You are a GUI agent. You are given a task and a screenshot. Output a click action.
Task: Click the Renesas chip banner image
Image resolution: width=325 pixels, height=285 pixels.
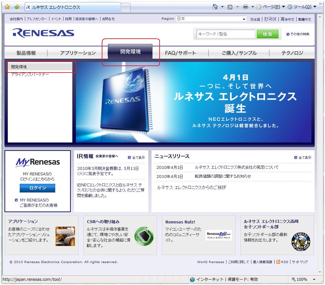click(194, 102)
